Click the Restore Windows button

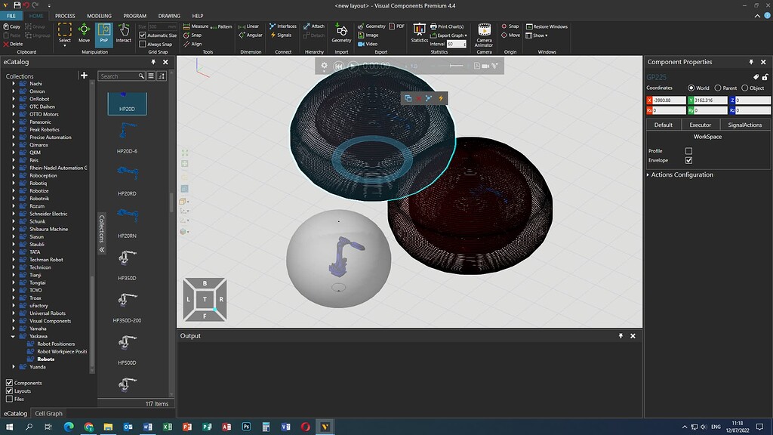tap(545, 26)
